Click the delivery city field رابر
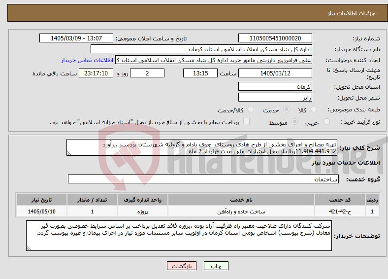This screenshot has width=388, height=279. pos(275,98)
